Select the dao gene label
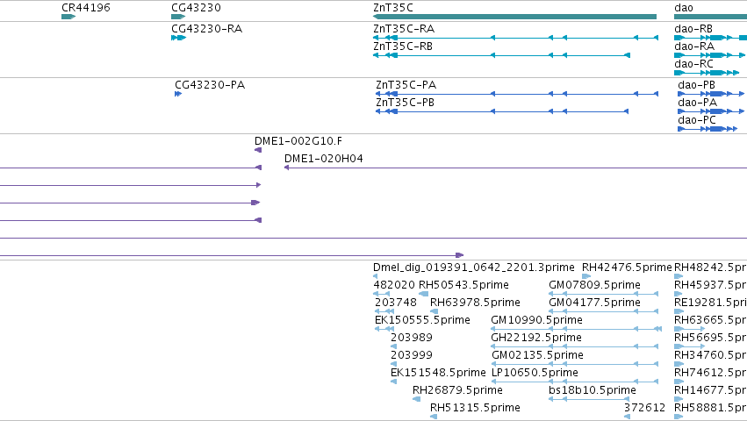Screen dimensions: 747x421 [x=684, y=8]
